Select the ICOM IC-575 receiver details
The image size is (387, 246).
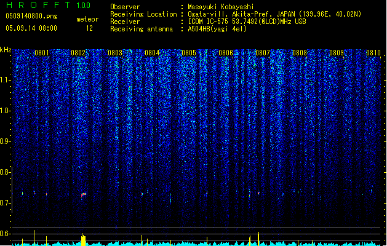click(x=247, y=22)
